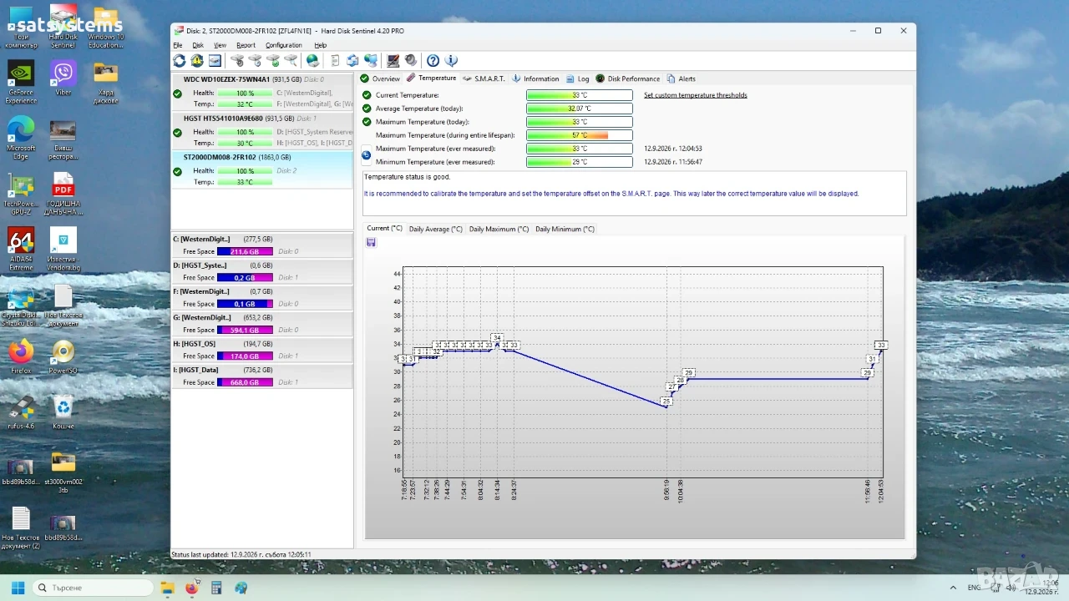Open the Daily Average (°C) graph tab
1069x601 pixels.
tap(435, 229)
